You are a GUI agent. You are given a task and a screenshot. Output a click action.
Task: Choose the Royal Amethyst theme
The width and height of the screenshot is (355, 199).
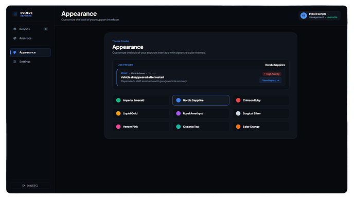(x=201, y=113)
